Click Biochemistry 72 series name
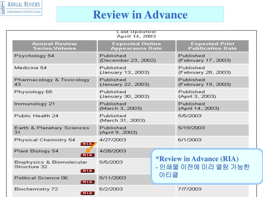The image size is (263, 197). [36, 189]
